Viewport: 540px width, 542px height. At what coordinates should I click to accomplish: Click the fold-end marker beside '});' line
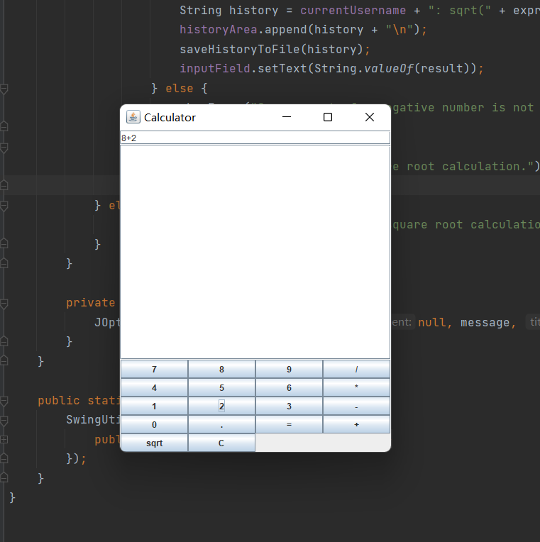click(4, 459)
